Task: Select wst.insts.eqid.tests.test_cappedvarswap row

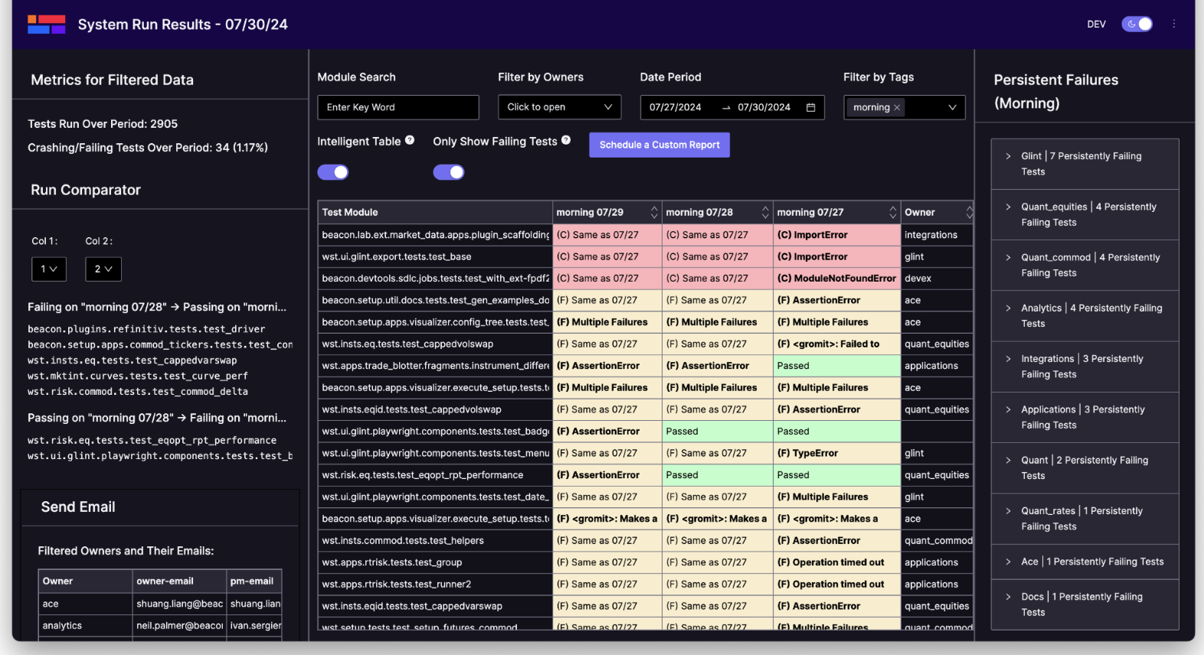Action: coord(646,606)
